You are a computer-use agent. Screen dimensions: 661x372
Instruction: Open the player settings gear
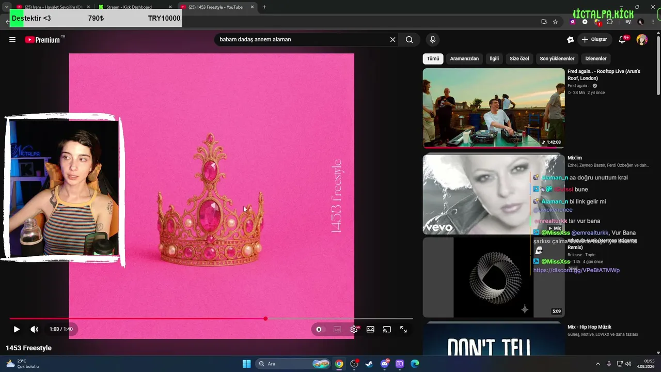coord(354,329)
